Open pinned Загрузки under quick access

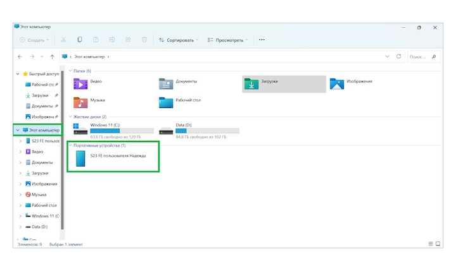(42, 95)
